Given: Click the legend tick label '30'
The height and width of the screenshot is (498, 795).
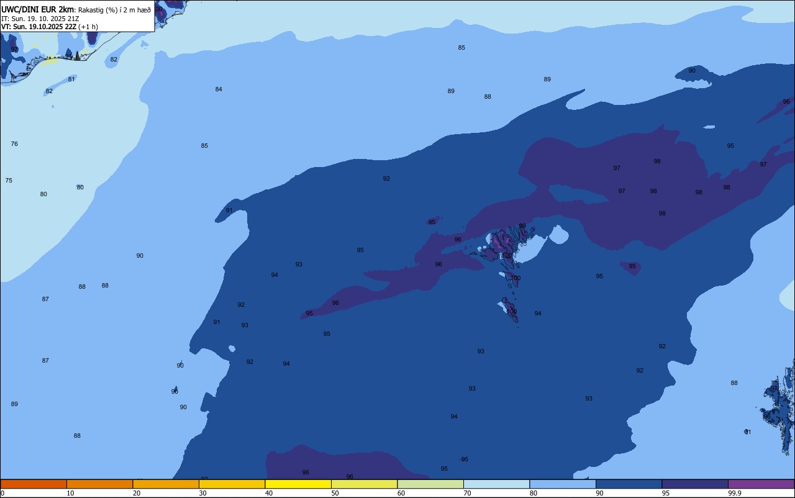Looking at the screenshot, I should point(202,493).
